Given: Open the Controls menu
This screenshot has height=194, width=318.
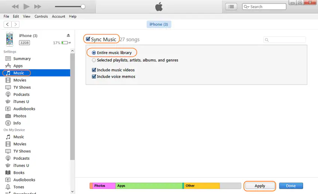Looking at the screenshot, I should click(41, 16).
